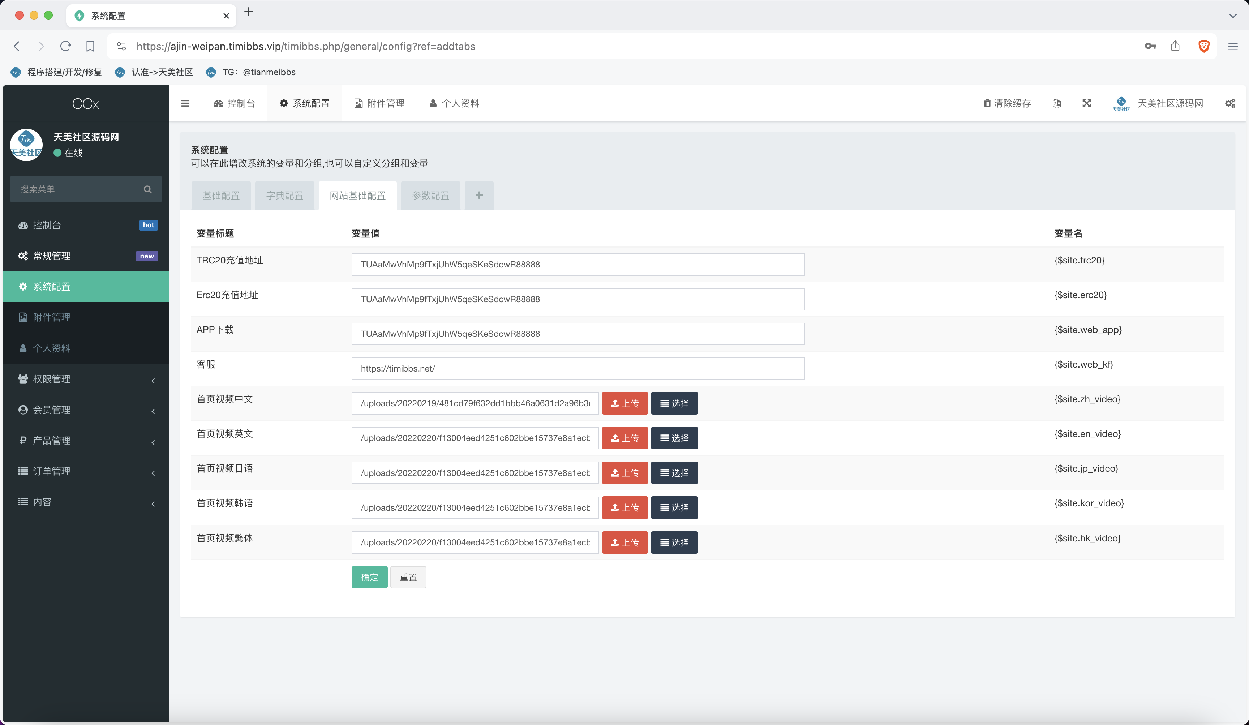Open the site information icon in the address bar
Image resolution: width=1249 pixels, height=725 pixels.
[121, 46]
